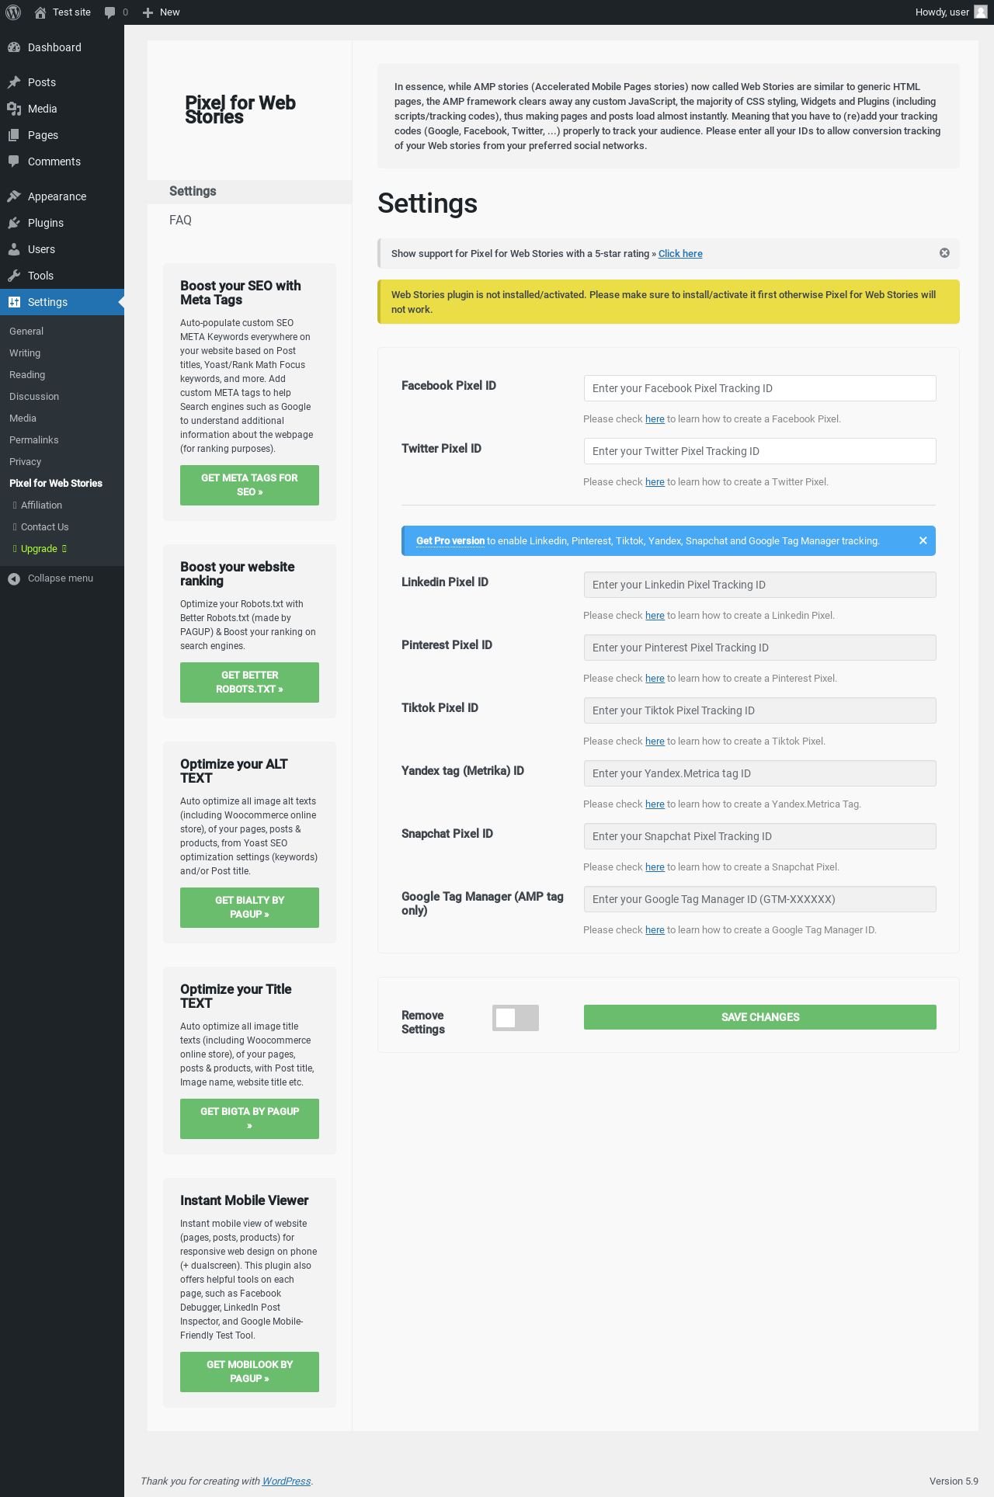The height and width of the screenshot is (1497, 994).
Task: Click the Pages sidebar icon
Action: pyautogui.click(x=14, y=135)
